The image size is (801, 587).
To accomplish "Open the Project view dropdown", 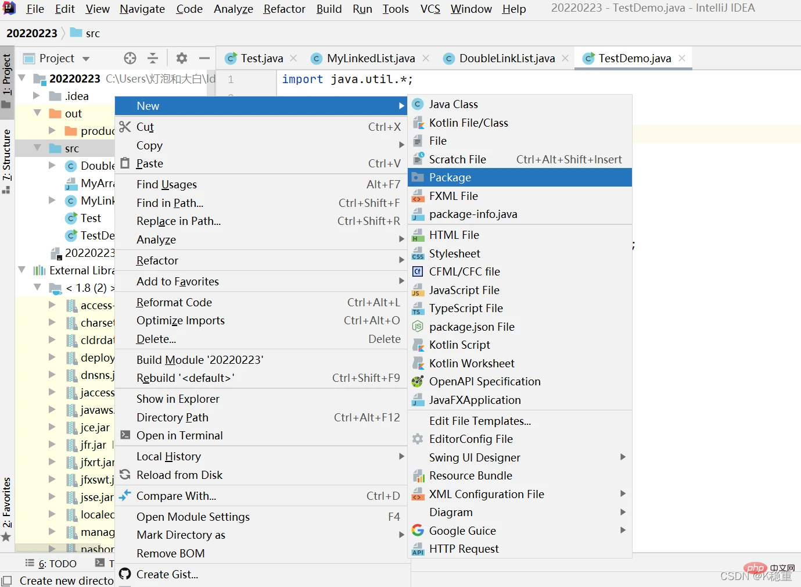I will point(86,59).
